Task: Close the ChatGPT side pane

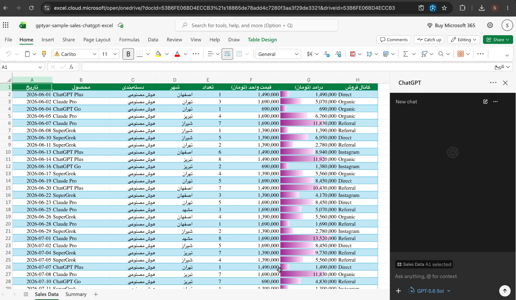Action: [x=505, y=83]
